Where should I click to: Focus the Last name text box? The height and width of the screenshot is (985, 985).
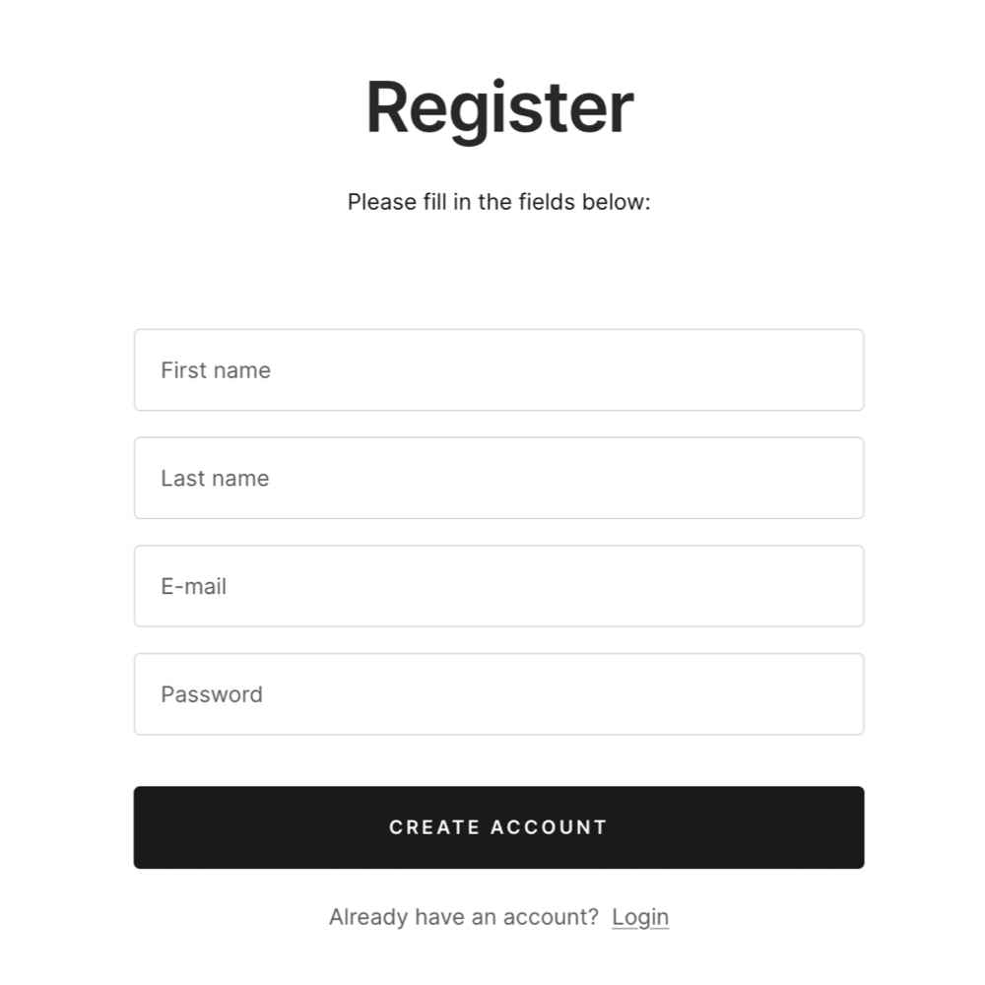[498, 479]
